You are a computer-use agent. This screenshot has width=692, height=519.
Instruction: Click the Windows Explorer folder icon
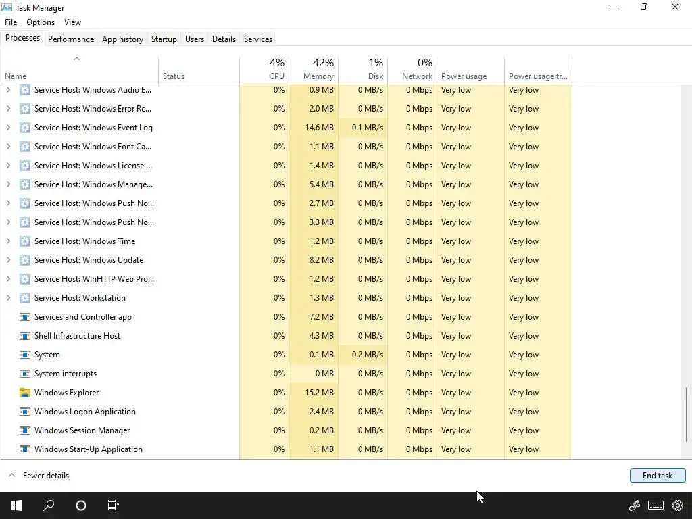[x=25, y=393]
